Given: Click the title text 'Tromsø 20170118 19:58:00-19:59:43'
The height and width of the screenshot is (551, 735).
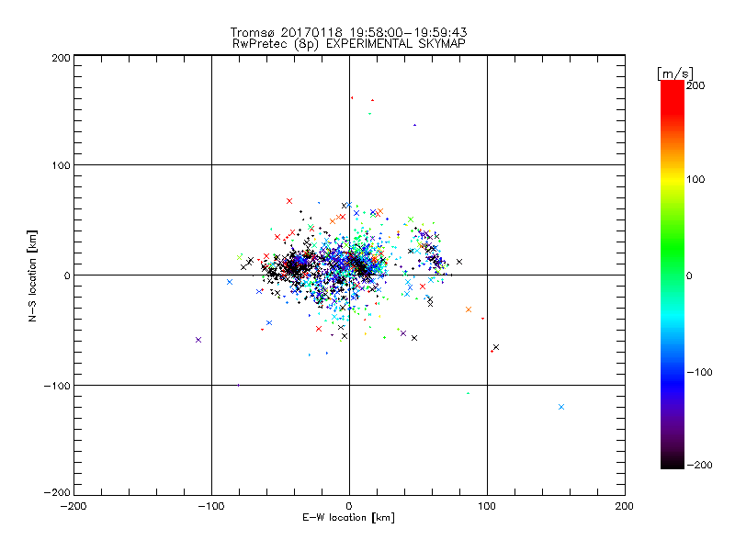Looking at the screenshot, I should click(348, 32).
